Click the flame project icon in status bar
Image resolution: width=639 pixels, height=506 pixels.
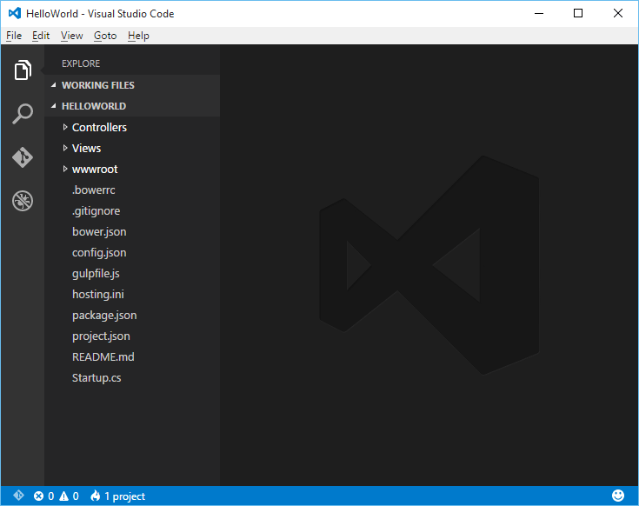[x=96, y=496]
